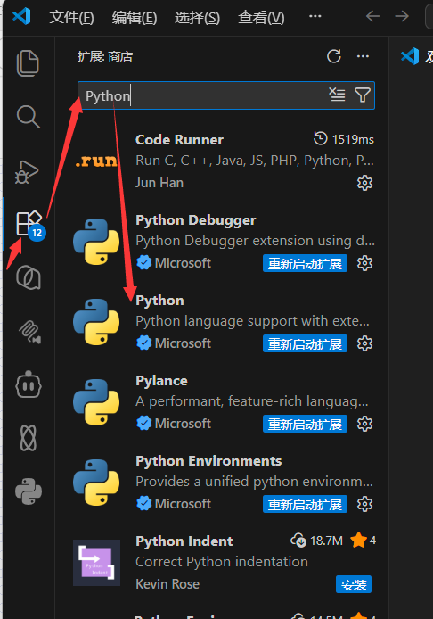Open the Python icon in activity bar

(x=29, y=491)
